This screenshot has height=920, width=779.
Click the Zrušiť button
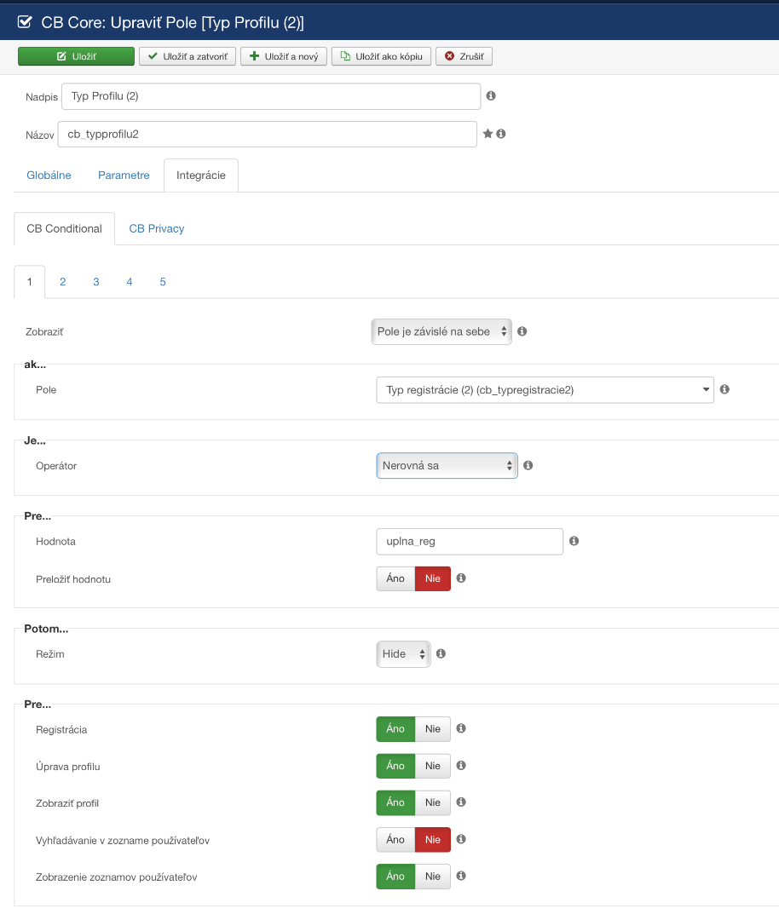coord(464,56)
